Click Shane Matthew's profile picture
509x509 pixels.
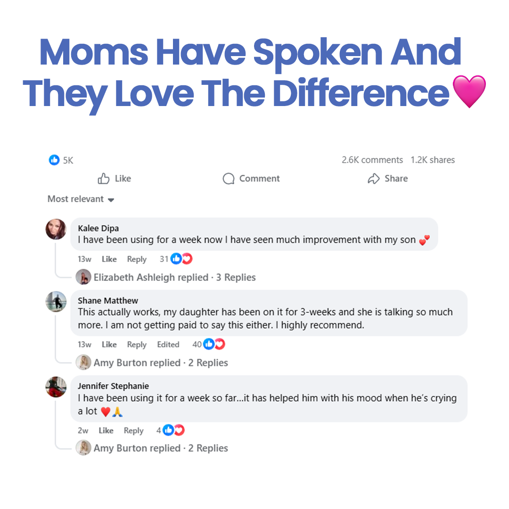click(x=56, y=302)
